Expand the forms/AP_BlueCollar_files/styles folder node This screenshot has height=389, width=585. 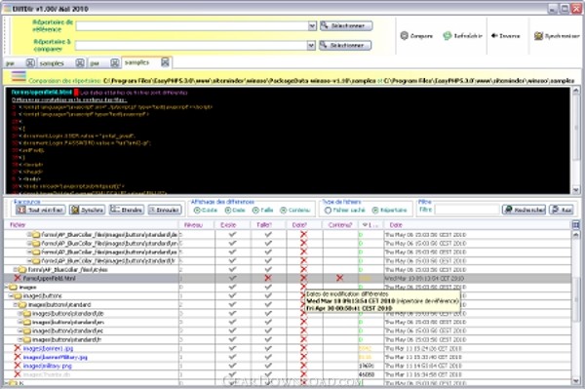(16, 269)
